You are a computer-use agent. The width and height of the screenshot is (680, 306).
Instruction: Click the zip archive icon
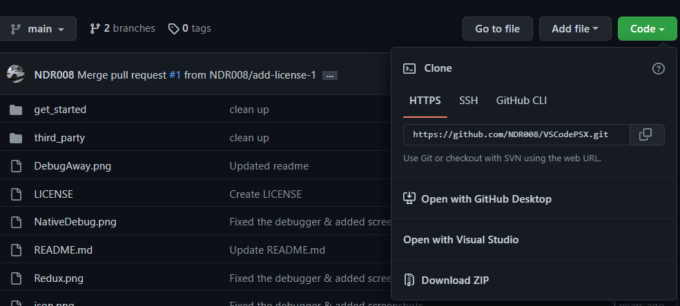[409, 280]
